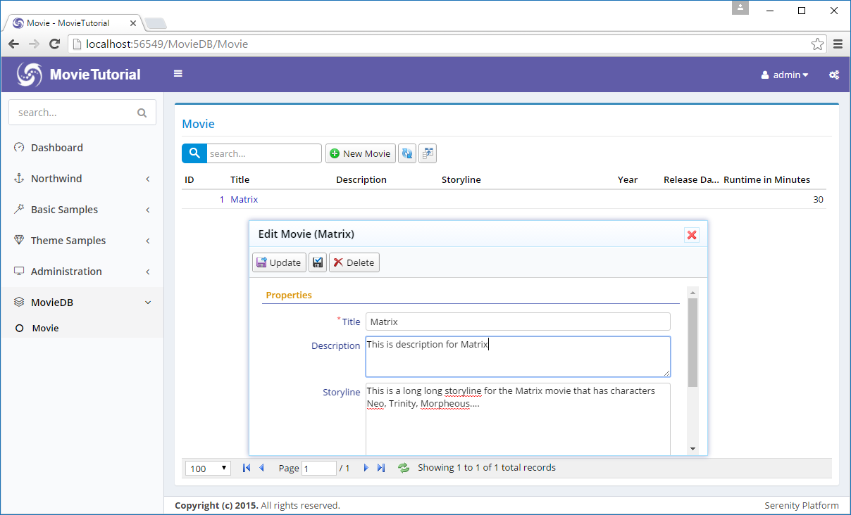Click the page number input field

(x=319, y=469)
